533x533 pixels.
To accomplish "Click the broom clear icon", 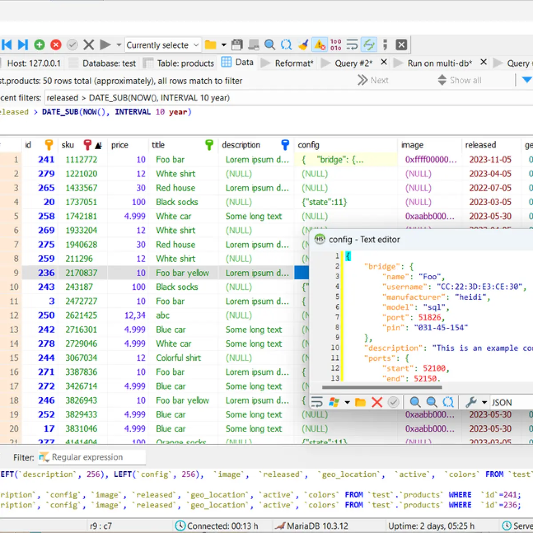I will (303, 45).
